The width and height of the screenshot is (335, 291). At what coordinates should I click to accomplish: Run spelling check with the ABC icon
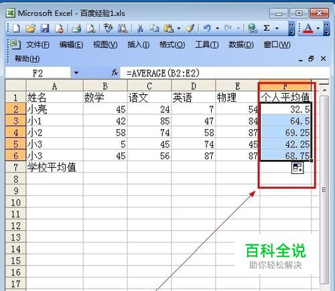(109, 28)
